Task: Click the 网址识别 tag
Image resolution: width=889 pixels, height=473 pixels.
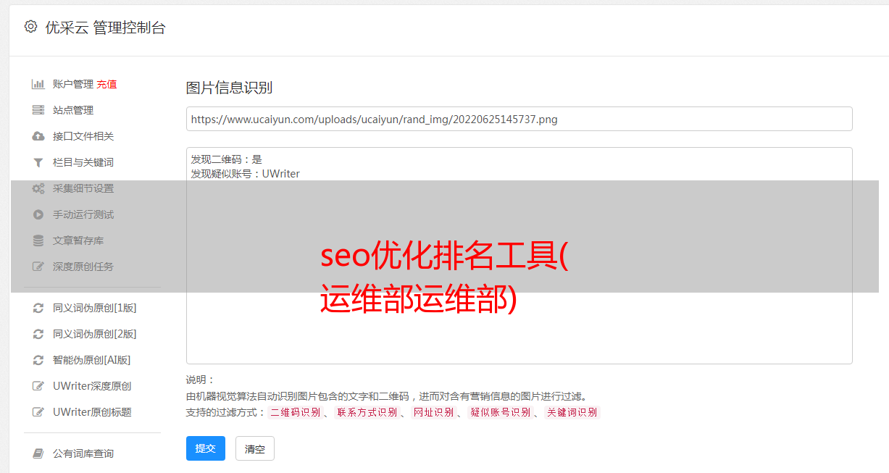Action: [433, 412]
